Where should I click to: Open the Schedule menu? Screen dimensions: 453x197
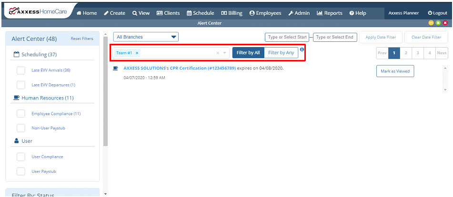(201, 13)
